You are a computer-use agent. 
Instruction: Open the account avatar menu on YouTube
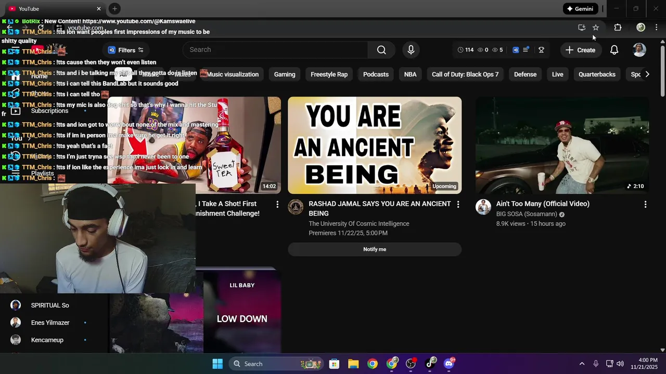639,50
